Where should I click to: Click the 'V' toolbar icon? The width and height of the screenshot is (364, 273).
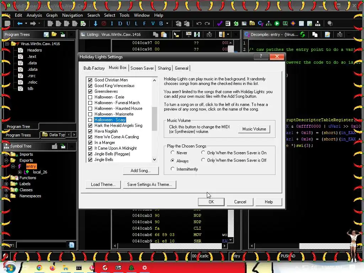[x=153, y=23]
